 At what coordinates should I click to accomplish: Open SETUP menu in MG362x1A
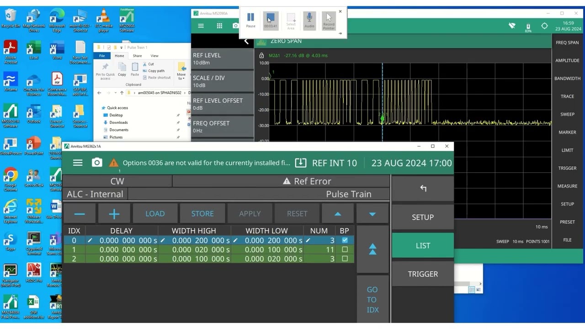[423, 217]
